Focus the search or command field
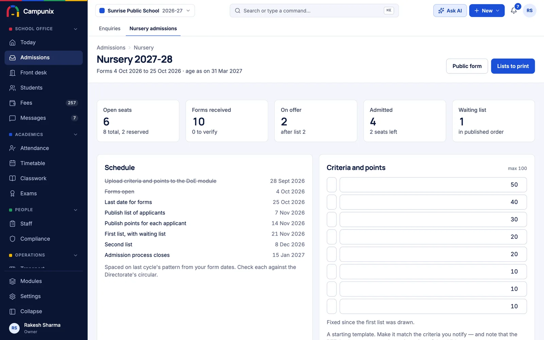The image size is (544, 340). [314, 11]
